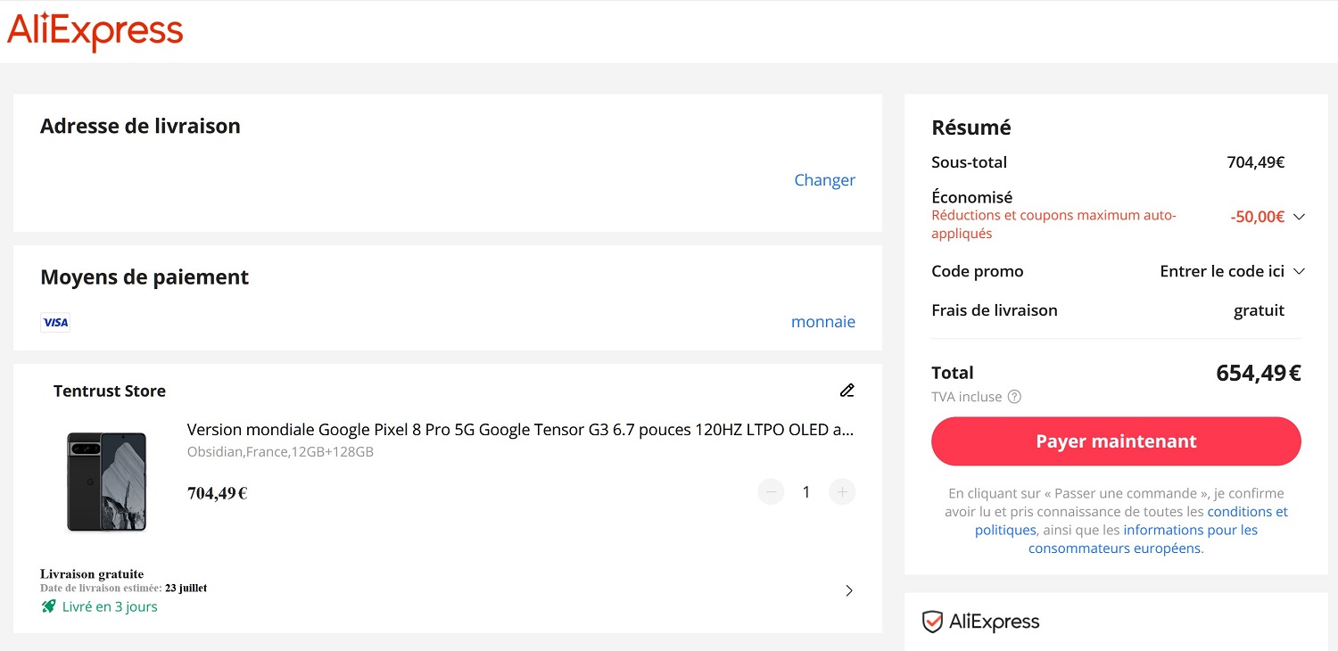The height and width of the screenshot is (651, 1338).
Task: Click Entrer le code ici text
Action: pyautogui.click(x=1222, y=271)
